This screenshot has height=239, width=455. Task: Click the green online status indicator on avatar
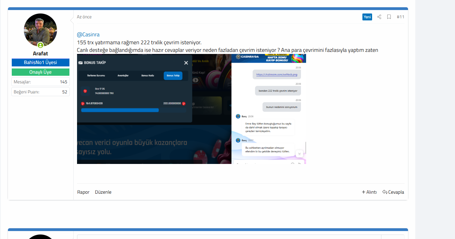click(x=40, y=45)
